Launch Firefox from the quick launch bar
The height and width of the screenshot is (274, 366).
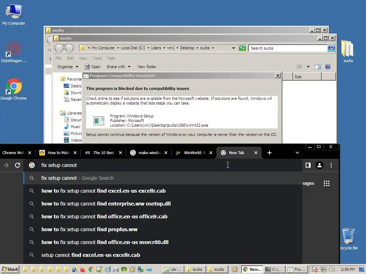(x=83, y=269)
